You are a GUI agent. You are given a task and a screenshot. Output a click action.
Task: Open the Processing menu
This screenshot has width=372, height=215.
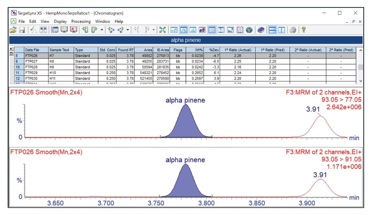(81, 21)
